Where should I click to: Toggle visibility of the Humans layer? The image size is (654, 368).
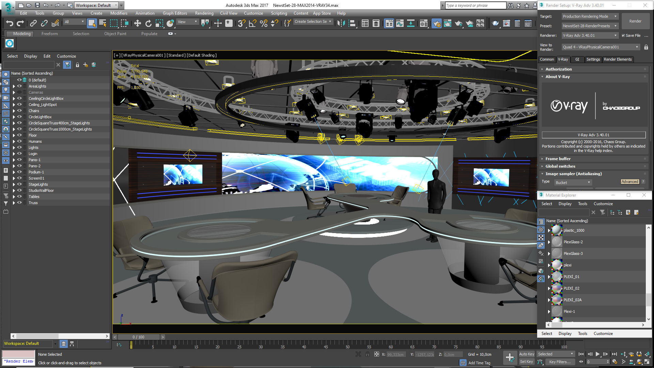point(19,141)
